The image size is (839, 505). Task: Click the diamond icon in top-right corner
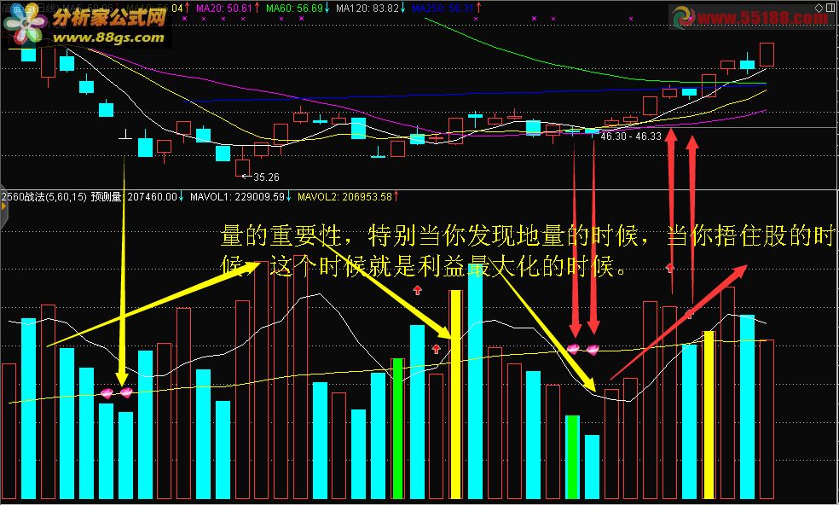(819, 8)
